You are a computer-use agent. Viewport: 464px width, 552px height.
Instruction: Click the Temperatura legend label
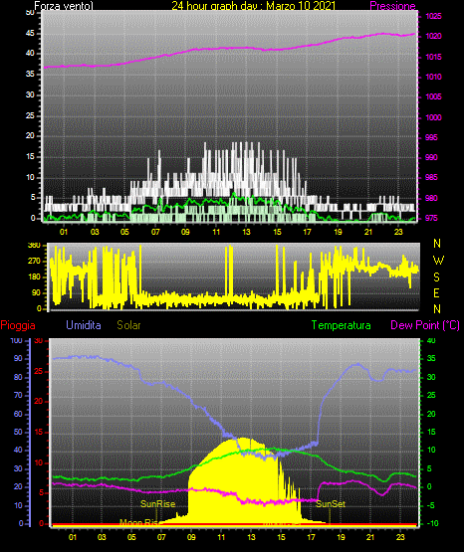pyautogui.click(x=342, y=325)
